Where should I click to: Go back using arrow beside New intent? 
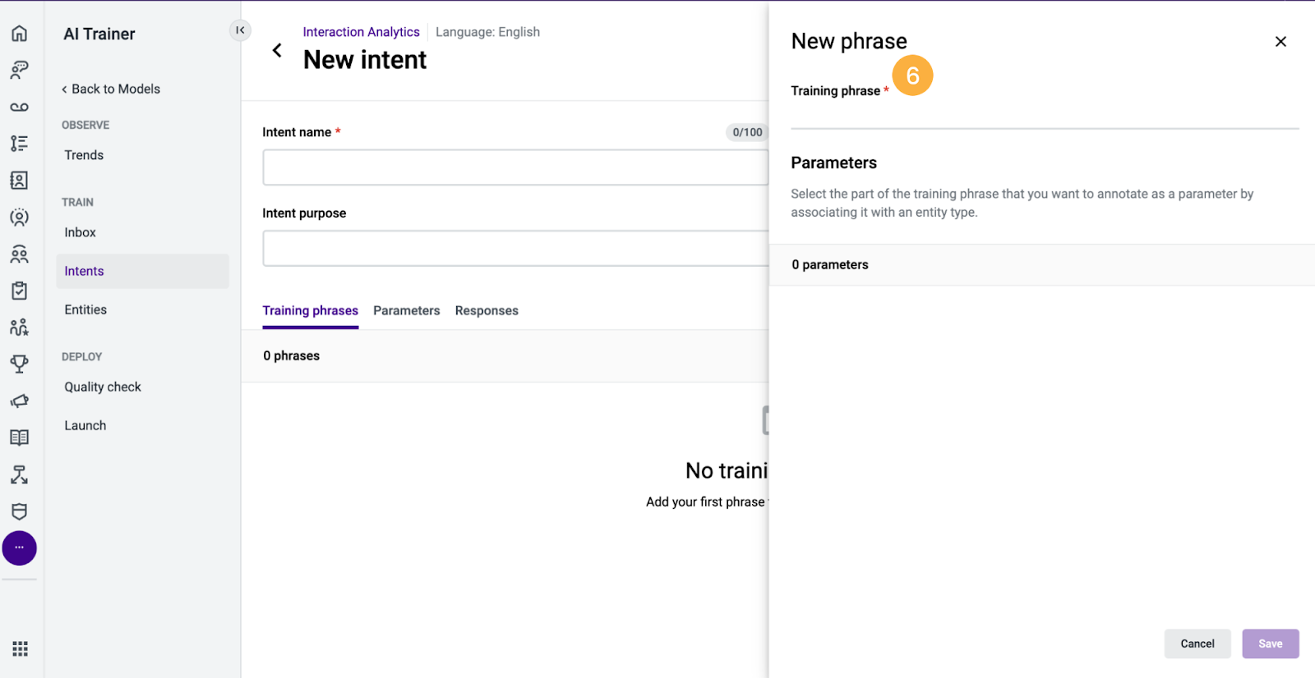[277, 51]
